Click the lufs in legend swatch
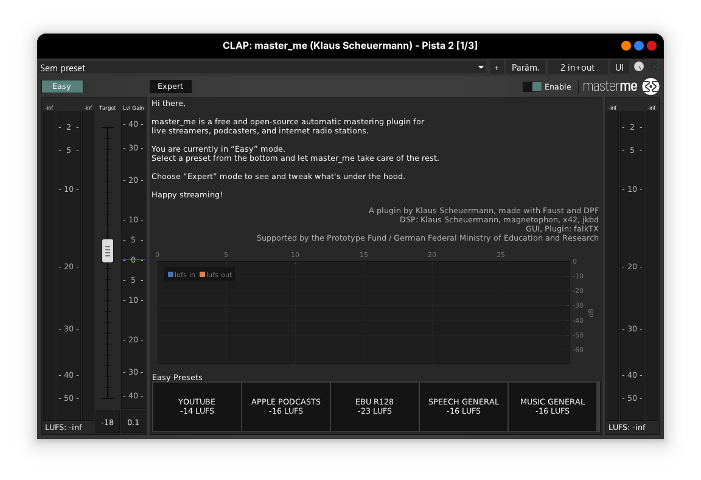The height and width of the screenshot is (480, 701). [171, 275]
